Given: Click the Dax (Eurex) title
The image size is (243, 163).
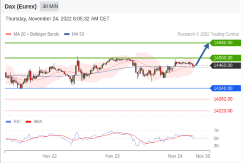Looking at the screenshot, I should tap(21, 7).
